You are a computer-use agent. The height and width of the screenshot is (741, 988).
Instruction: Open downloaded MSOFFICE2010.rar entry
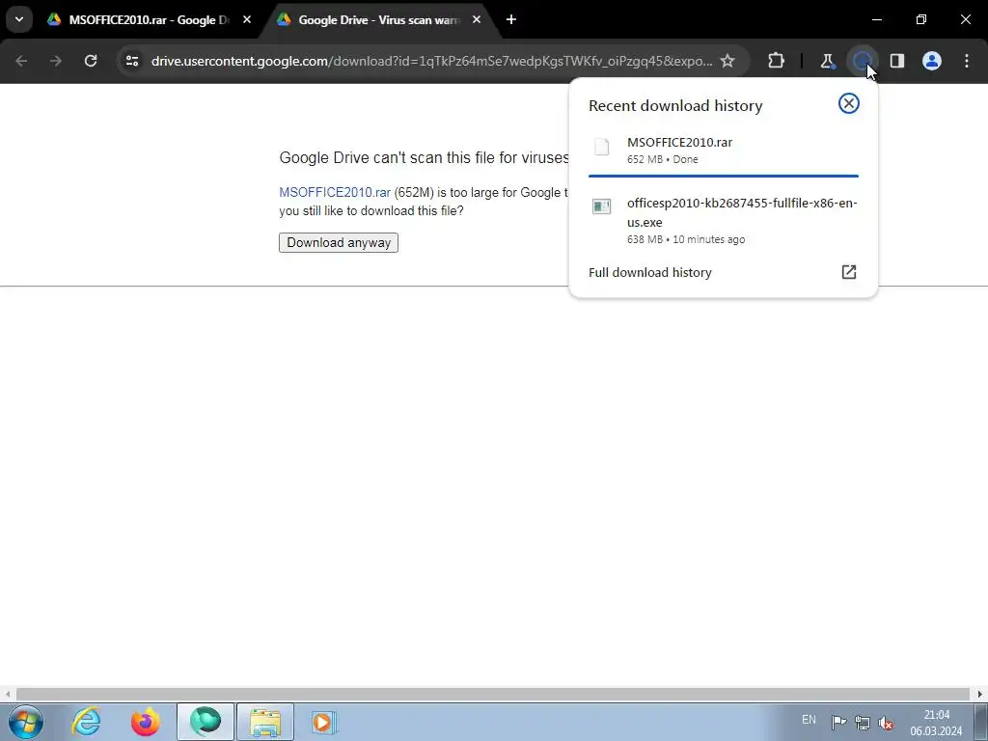coord(724,151)
